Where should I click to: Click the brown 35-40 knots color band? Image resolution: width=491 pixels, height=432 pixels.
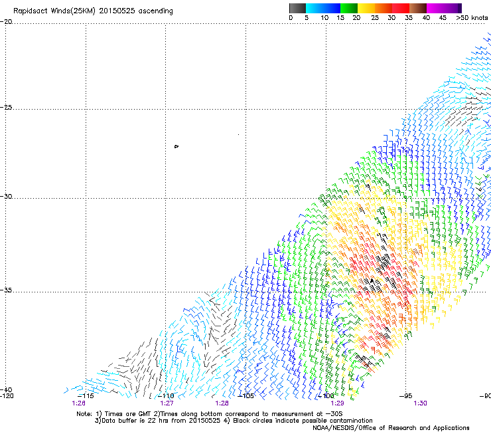click(418, 8)
